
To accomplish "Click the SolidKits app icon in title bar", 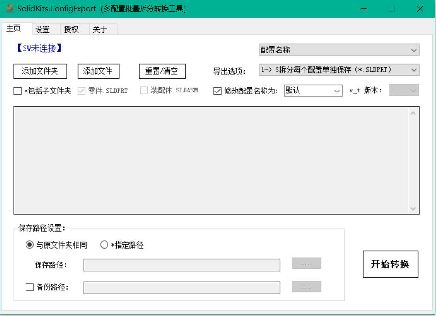I will click(x=10, y=9).
